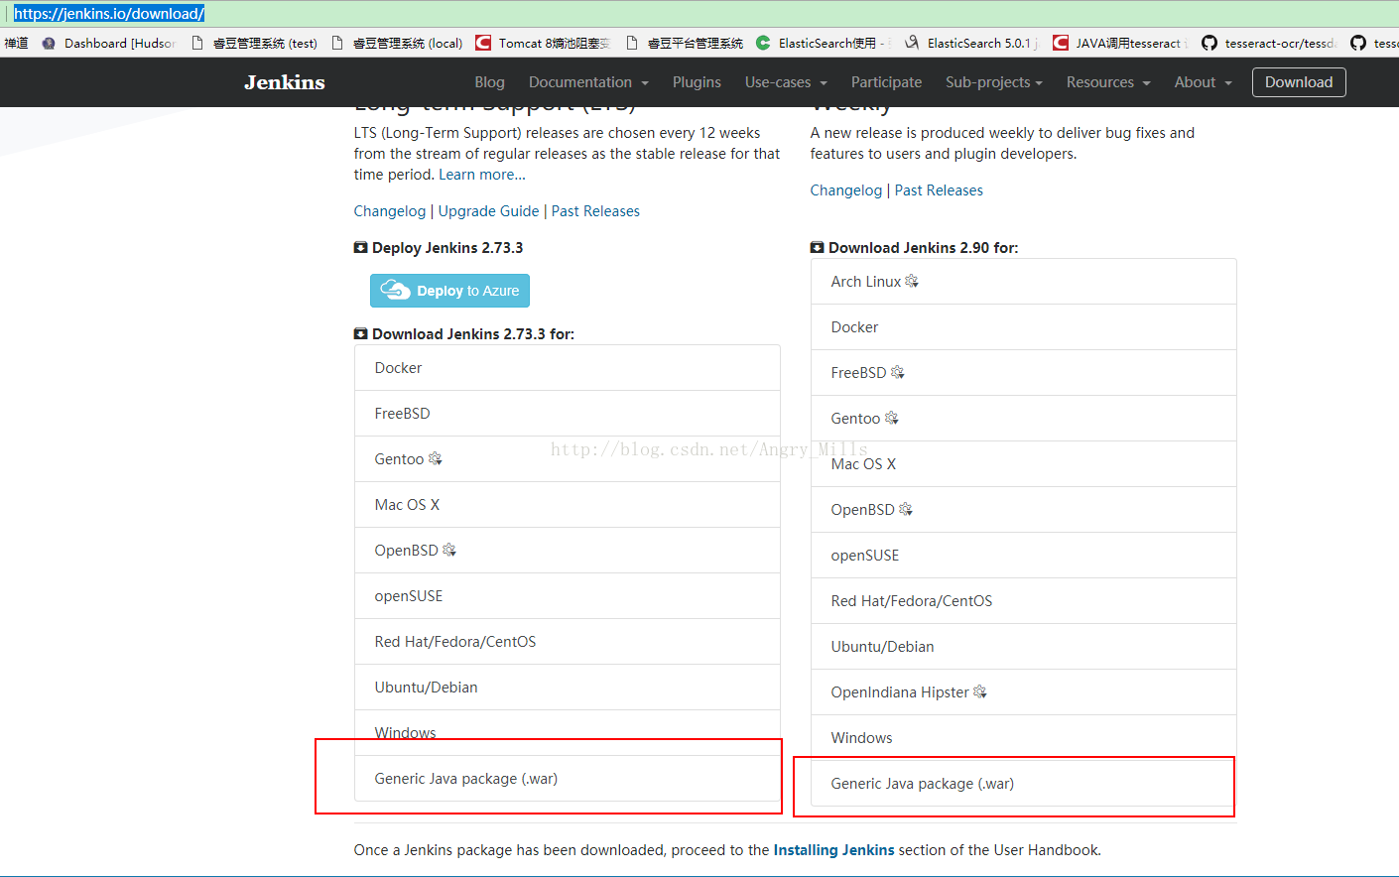Open the 禅道 bookmark
Image resolution: width=1399 pixels, height=877 pixels.
(x=16, y=43)
